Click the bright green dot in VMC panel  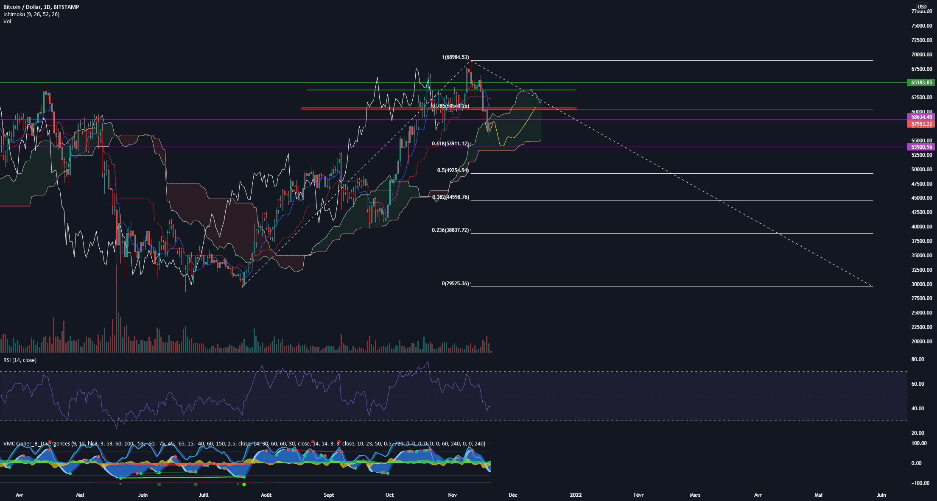pyautogui.click(x=244, y=484)
